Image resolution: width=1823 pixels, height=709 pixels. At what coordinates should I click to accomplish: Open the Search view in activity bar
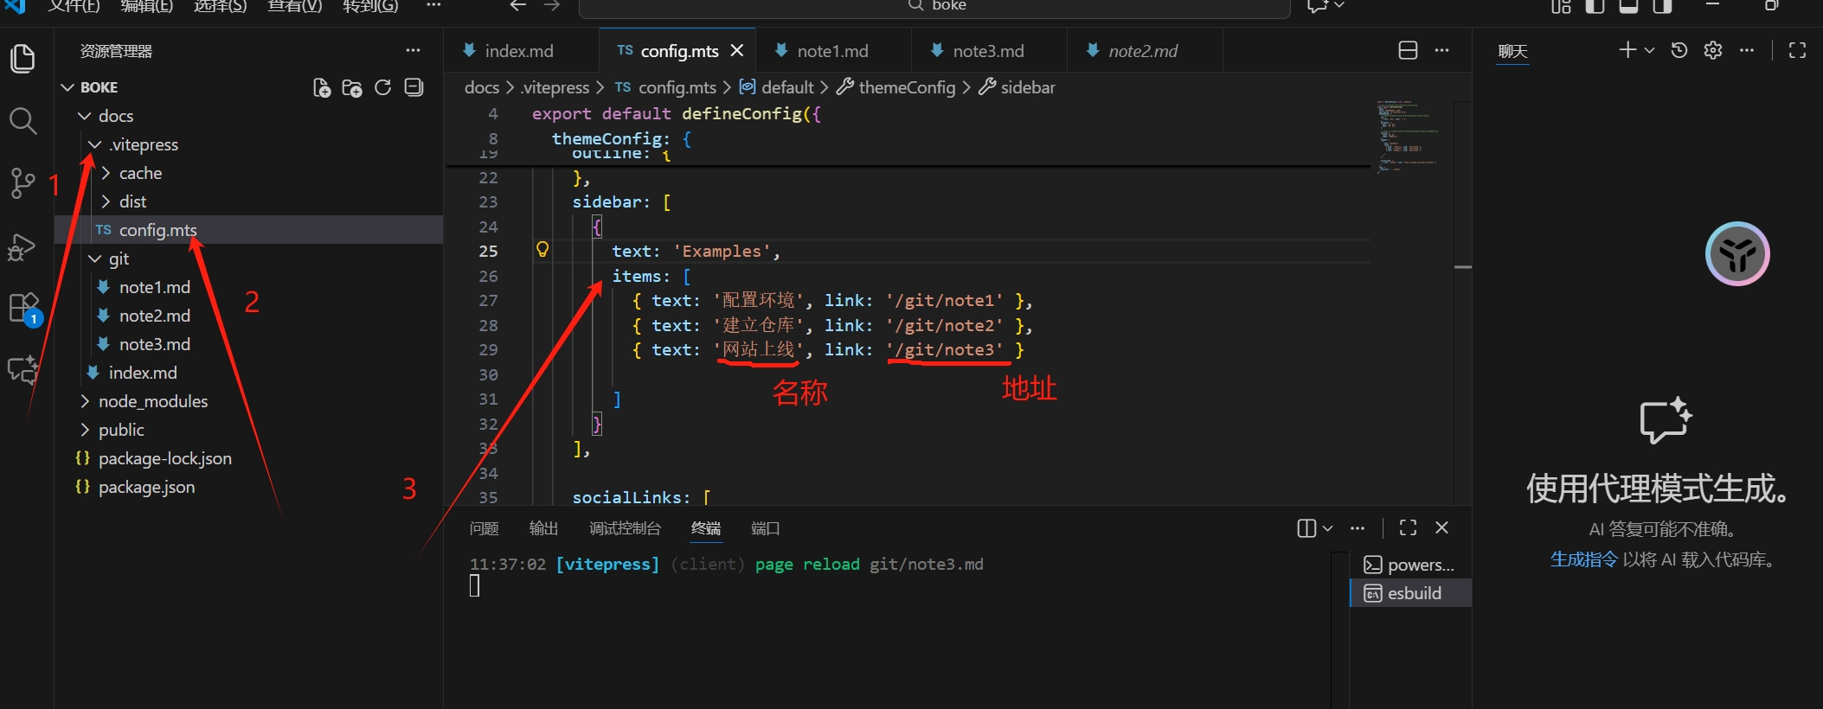[22, 122]
